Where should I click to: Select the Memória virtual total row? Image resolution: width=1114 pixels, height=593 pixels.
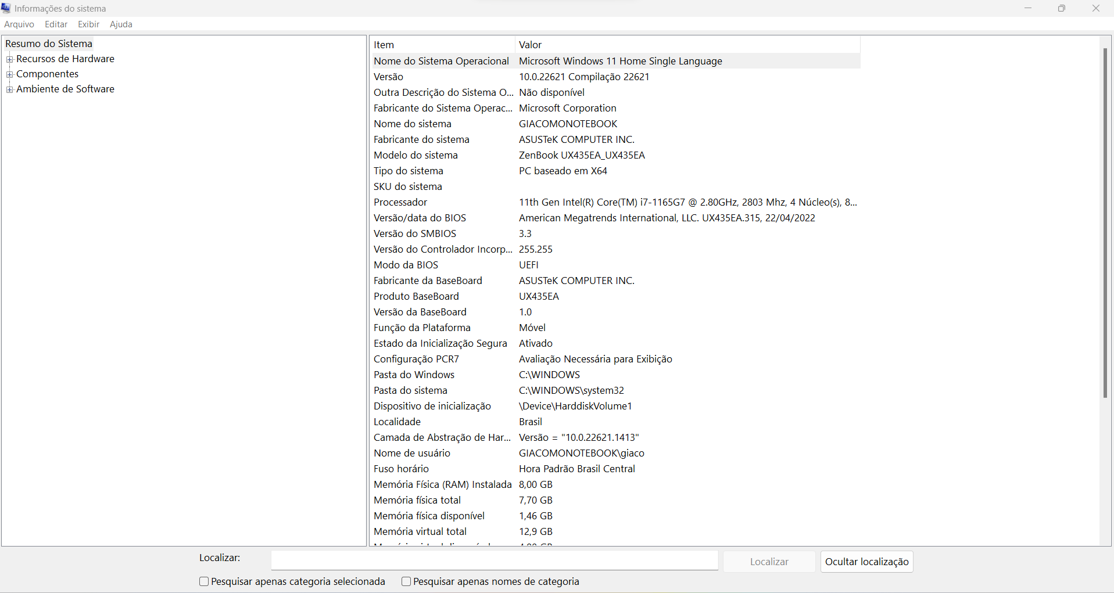tap(615, 531)
